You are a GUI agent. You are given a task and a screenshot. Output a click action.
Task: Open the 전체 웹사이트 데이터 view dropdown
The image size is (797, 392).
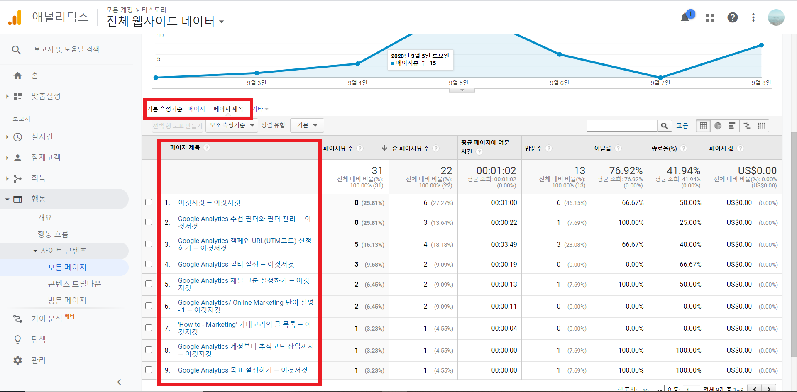pyautogui.click(x=165, y=21)
